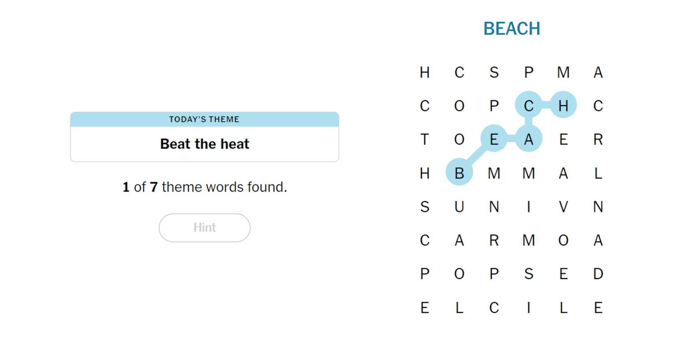Click the S between P and E

(x=528, y=274)
